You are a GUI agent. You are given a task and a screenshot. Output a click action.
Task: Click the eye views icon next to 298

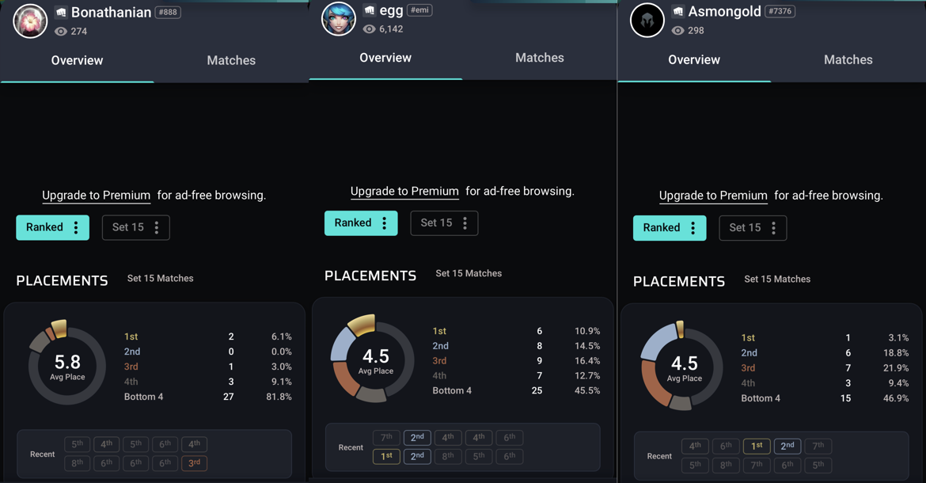[678, 30]
